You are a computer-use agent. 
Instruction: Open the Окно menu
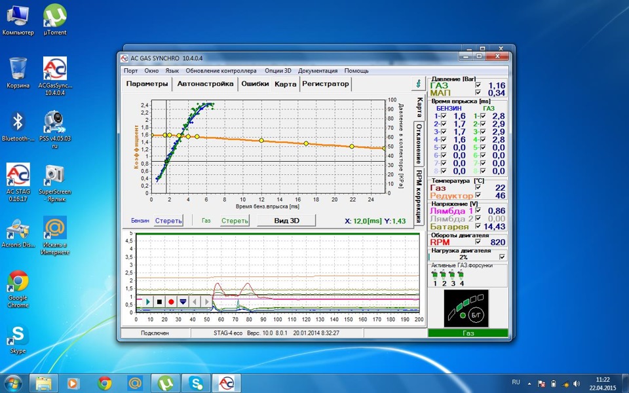point(151,71)
